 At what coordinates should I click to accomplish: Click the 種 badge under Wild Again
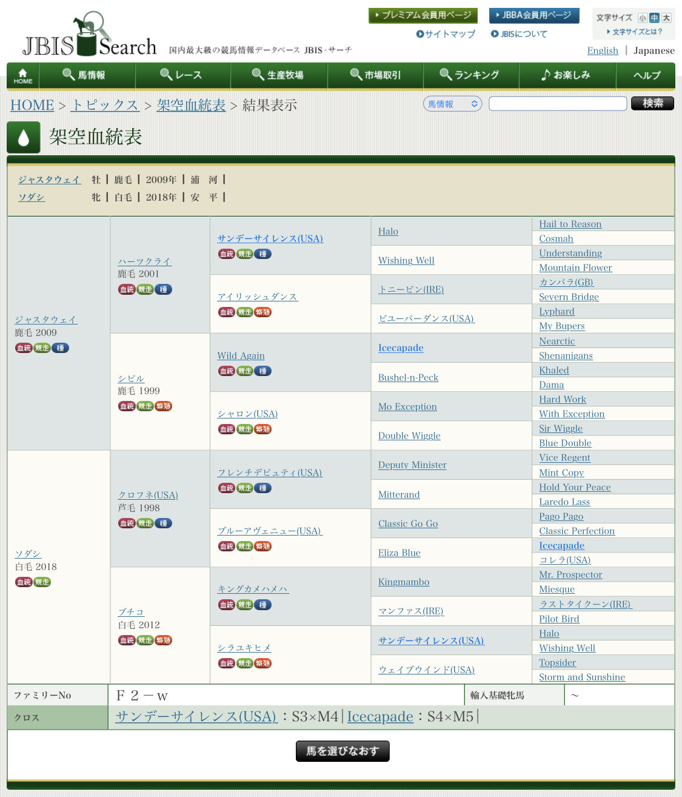click(262, 371)
